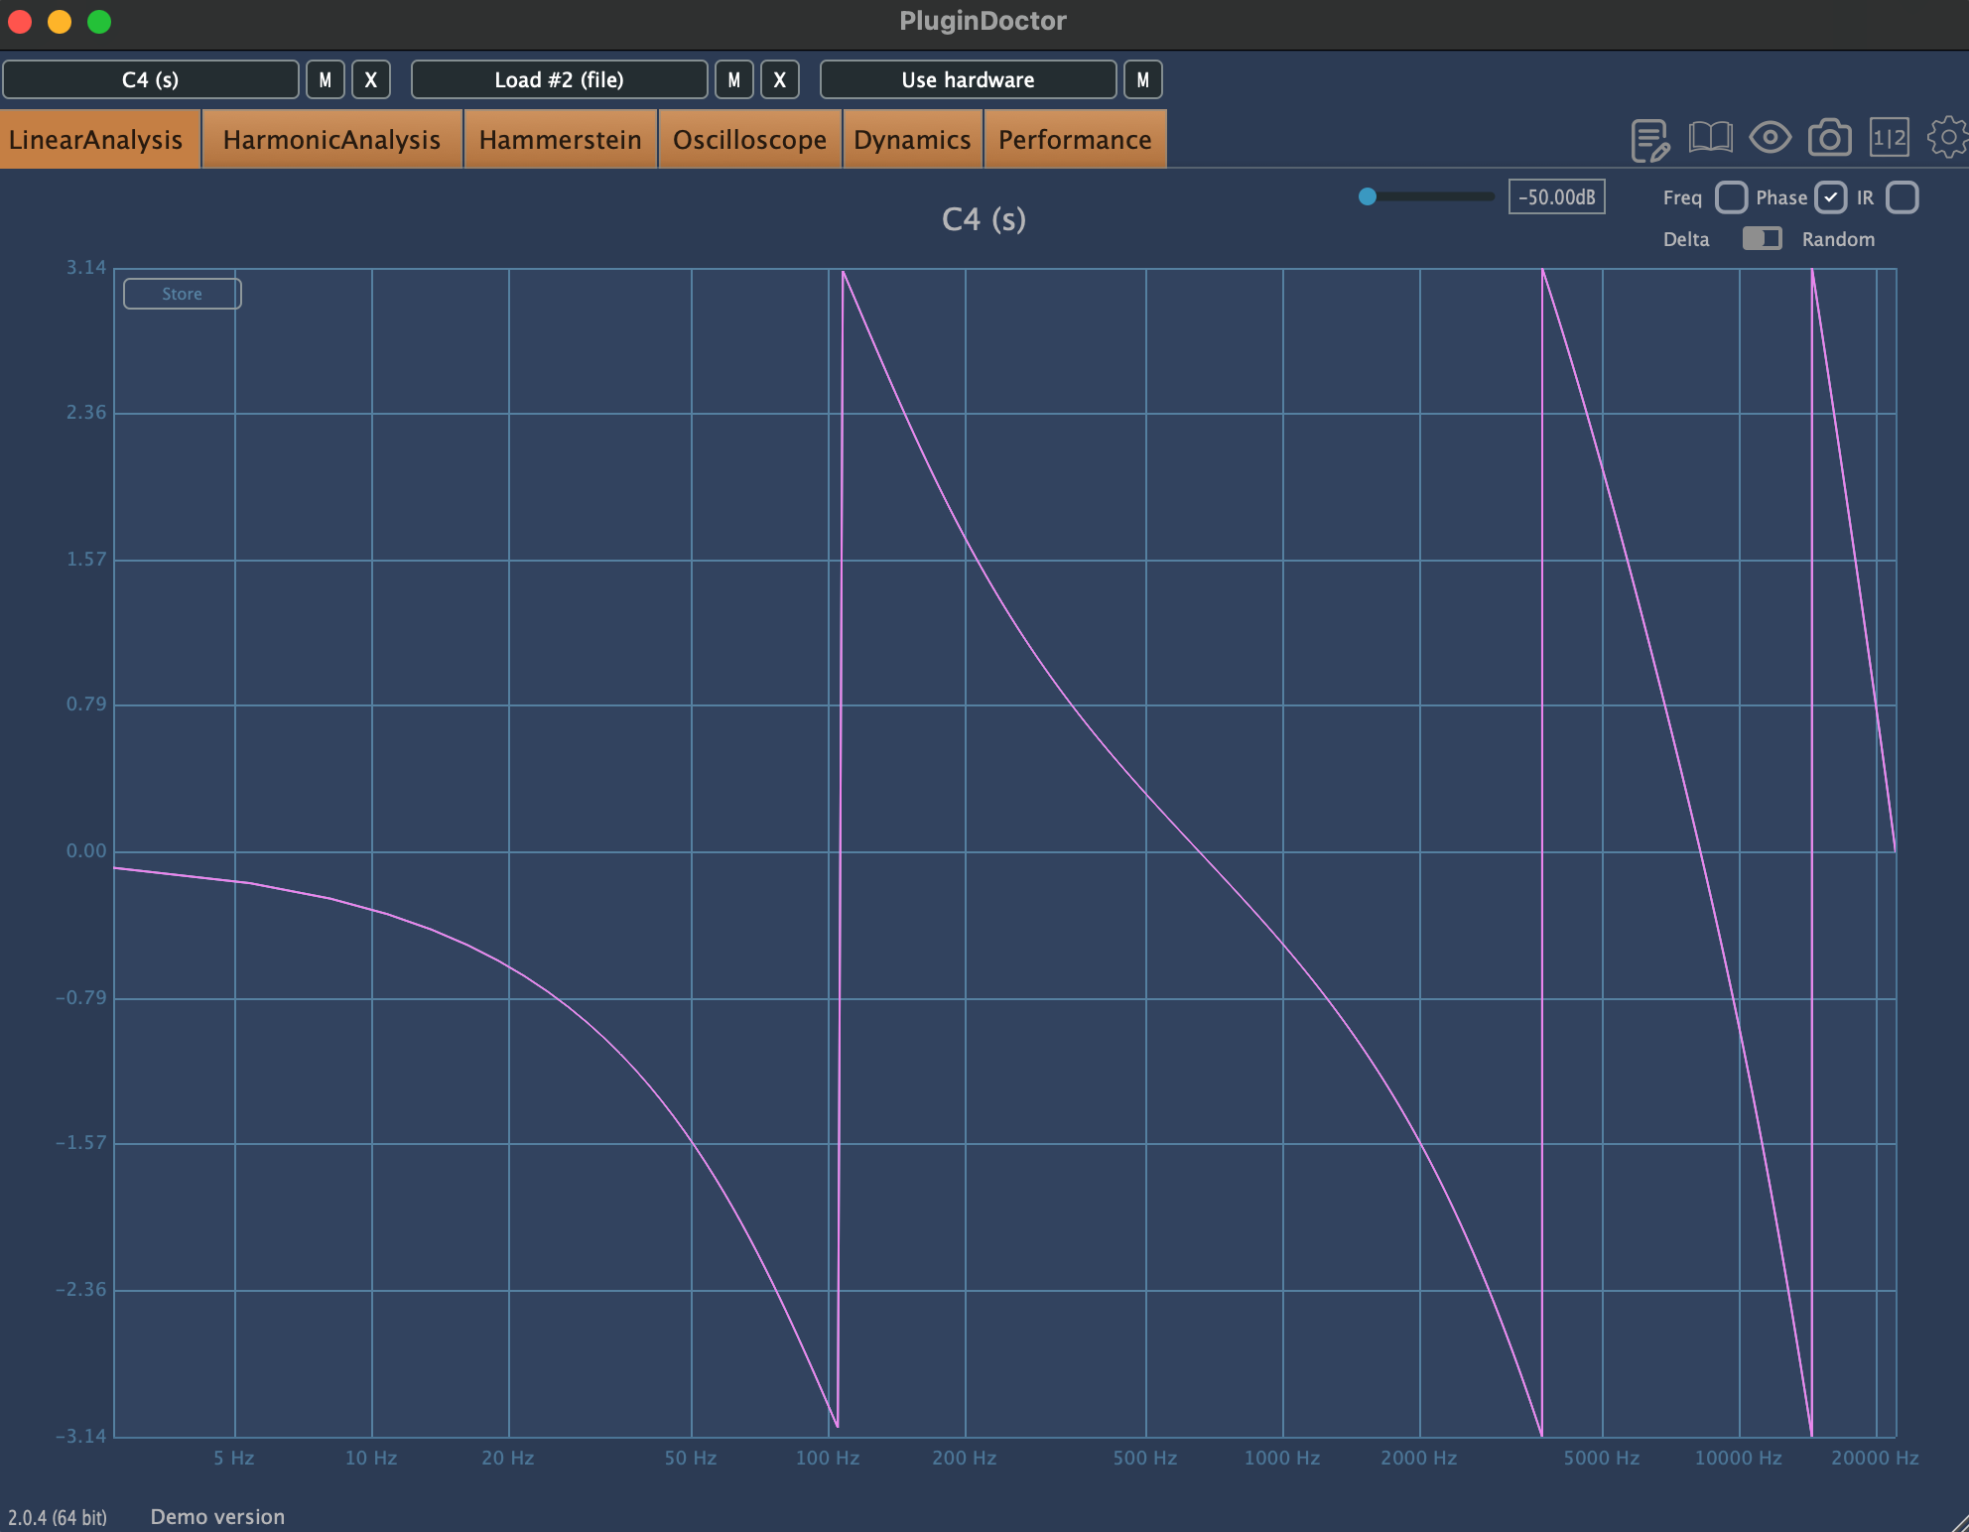Click the Store button
The image size is (1969, 1532).
point(182,294)
